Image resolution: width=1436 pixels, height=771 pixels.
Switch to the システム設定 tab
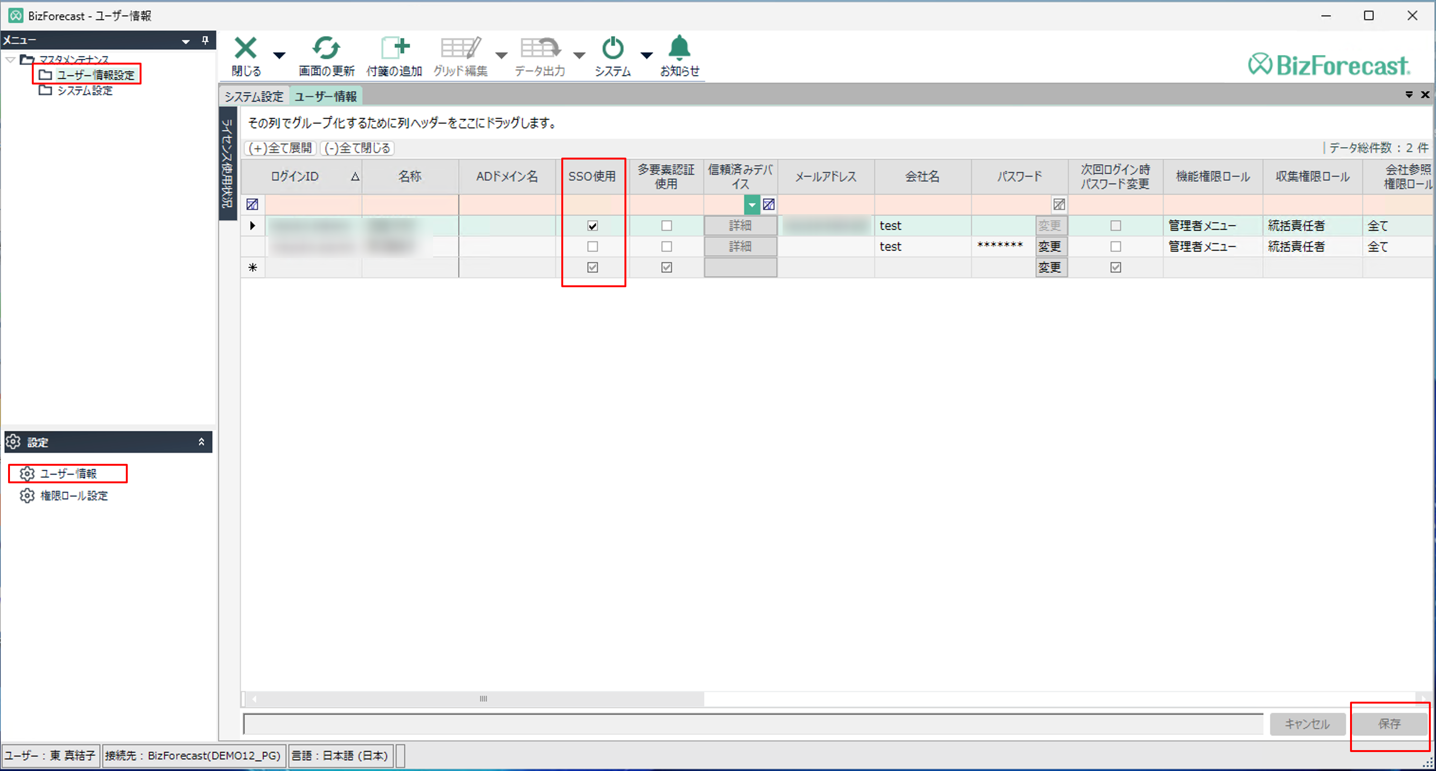(254, 96)
